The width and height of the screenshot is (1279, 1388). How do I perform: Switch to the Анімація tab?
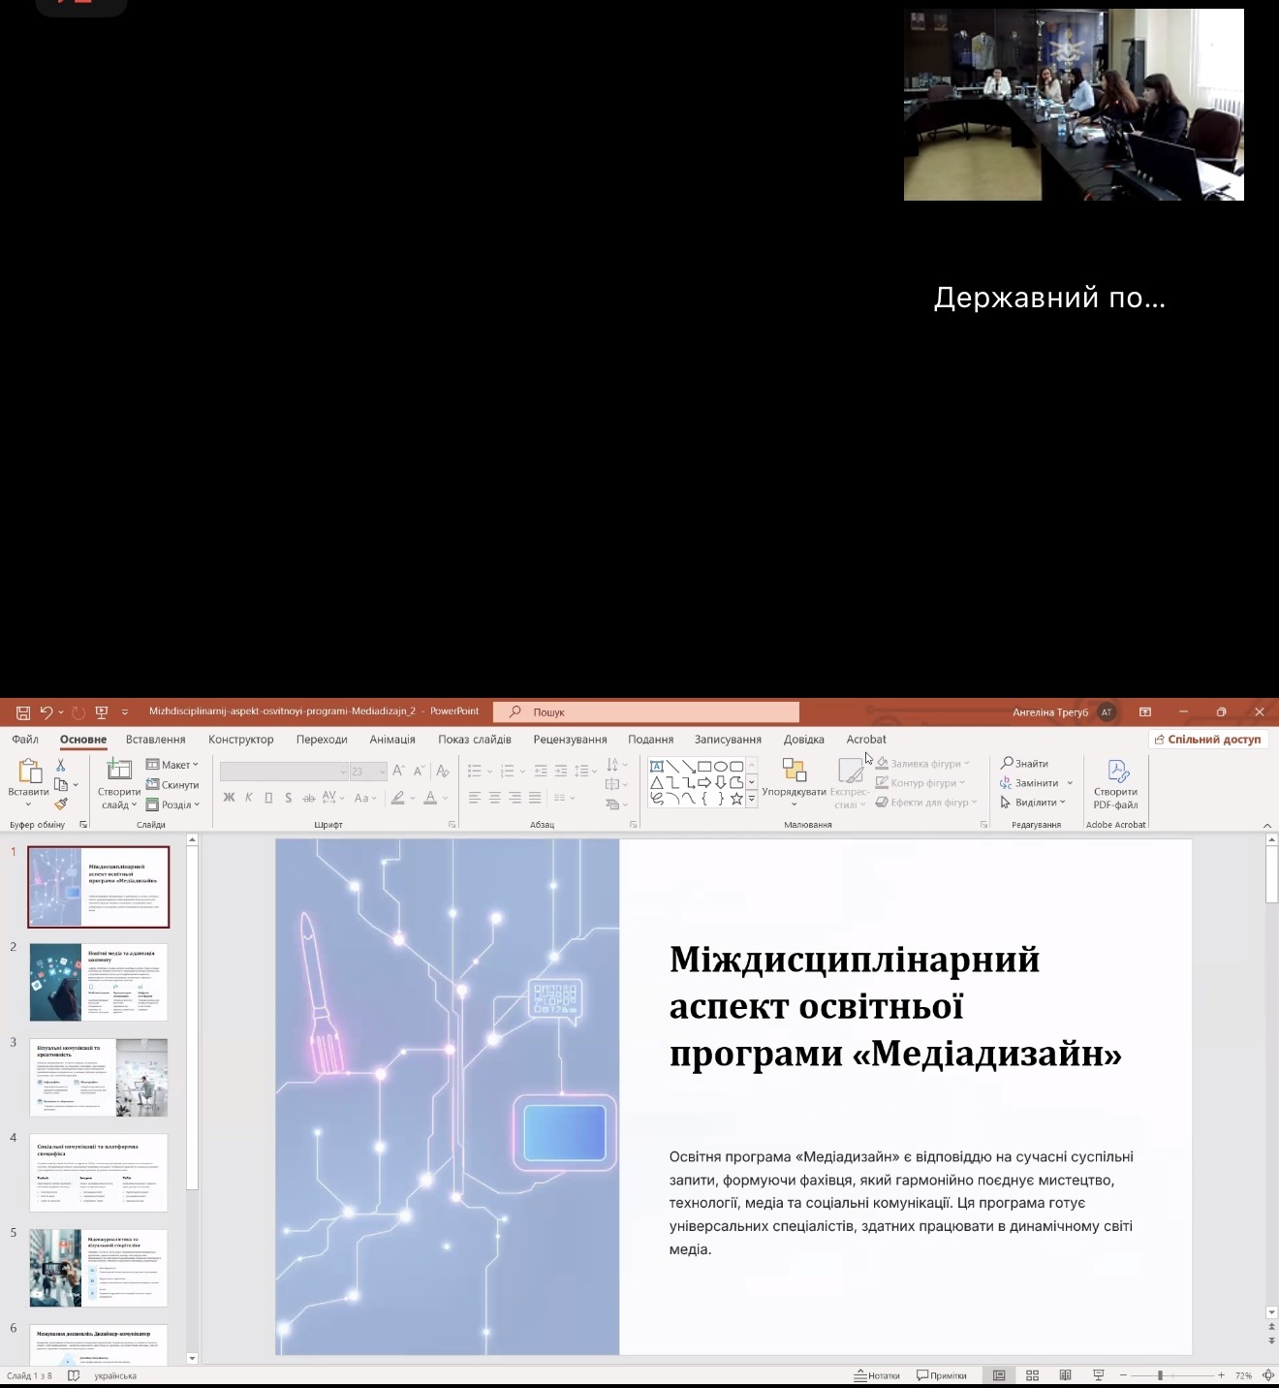pos(391,740)
